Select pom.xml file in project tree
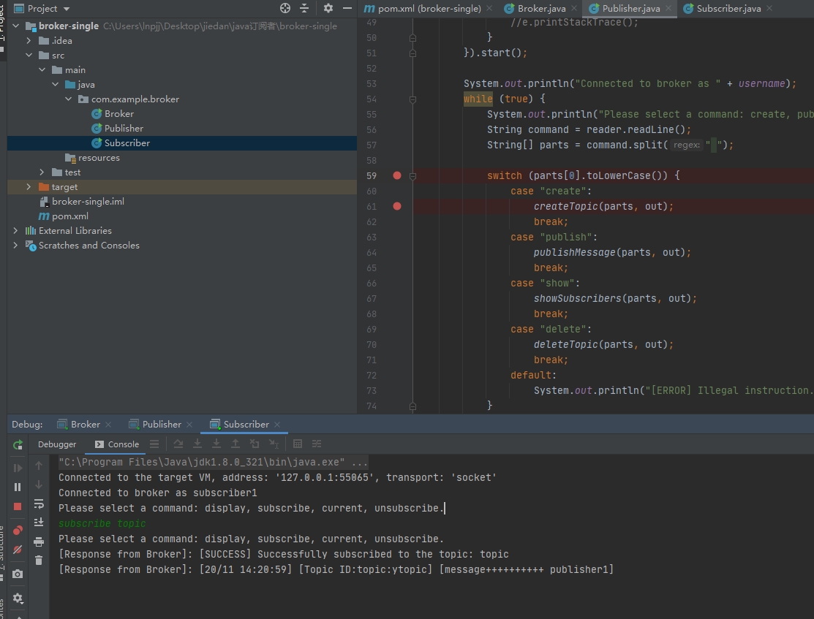Screen dimensions: 814x619 pos(69,216)
